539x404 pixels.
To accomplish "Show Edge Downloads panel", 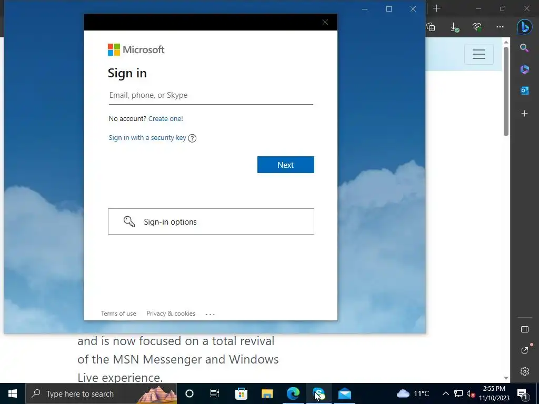I will point(454,27).
